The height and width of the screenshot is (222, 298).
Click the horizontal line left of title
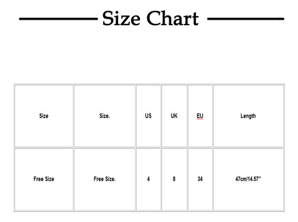[x=58, y=19]
